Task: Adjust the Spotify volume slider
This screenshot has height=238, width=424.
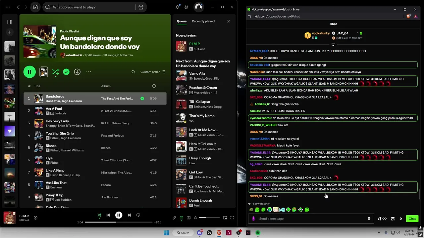Action: [x=209, y=218]
